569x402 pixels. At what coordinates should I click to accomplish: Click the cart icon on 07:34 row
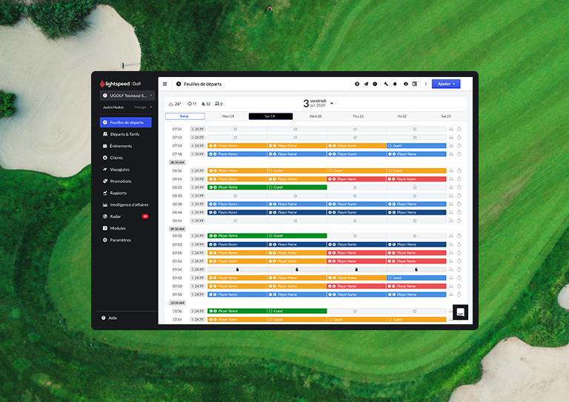tap(451, 129)
